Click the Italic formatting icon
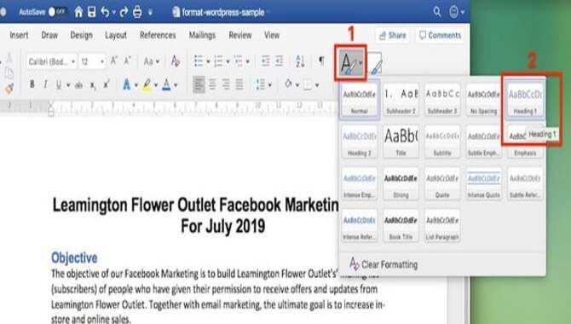The width and height of the screenshot is (571, 324). click(45, 84)
